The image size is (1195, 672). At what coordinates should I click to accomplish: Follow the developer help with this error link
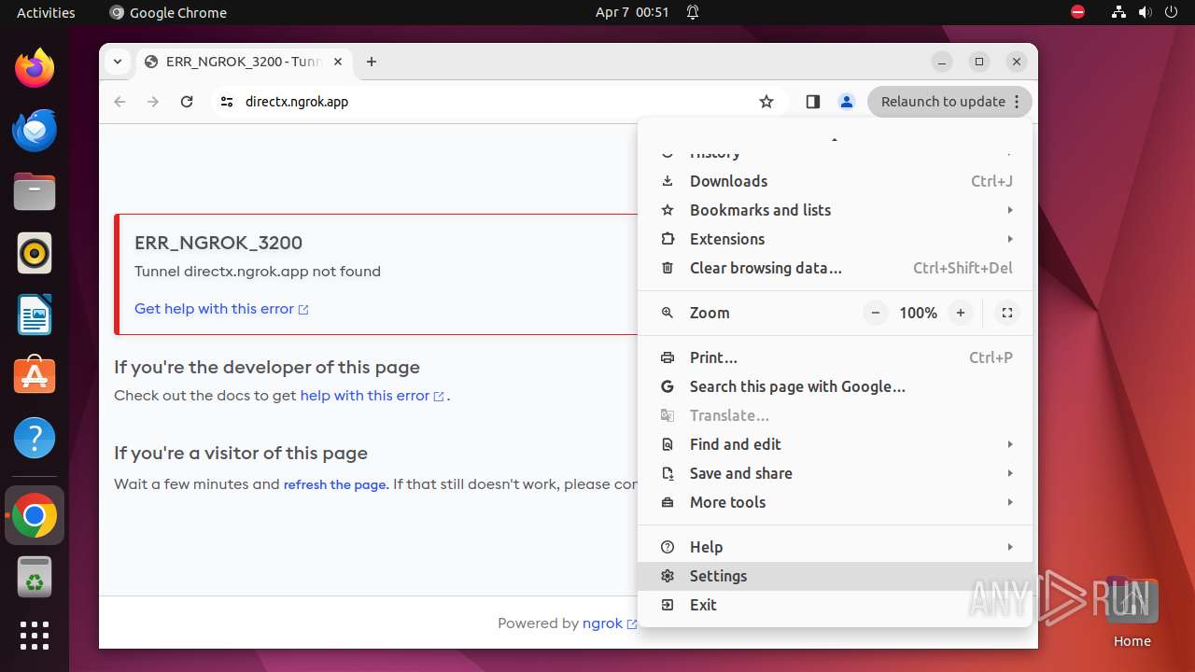(x=372, y=396)
